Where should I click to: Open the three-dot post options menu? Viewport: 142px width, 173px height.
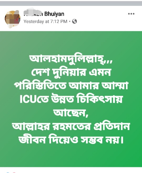[x=131, y=14]
